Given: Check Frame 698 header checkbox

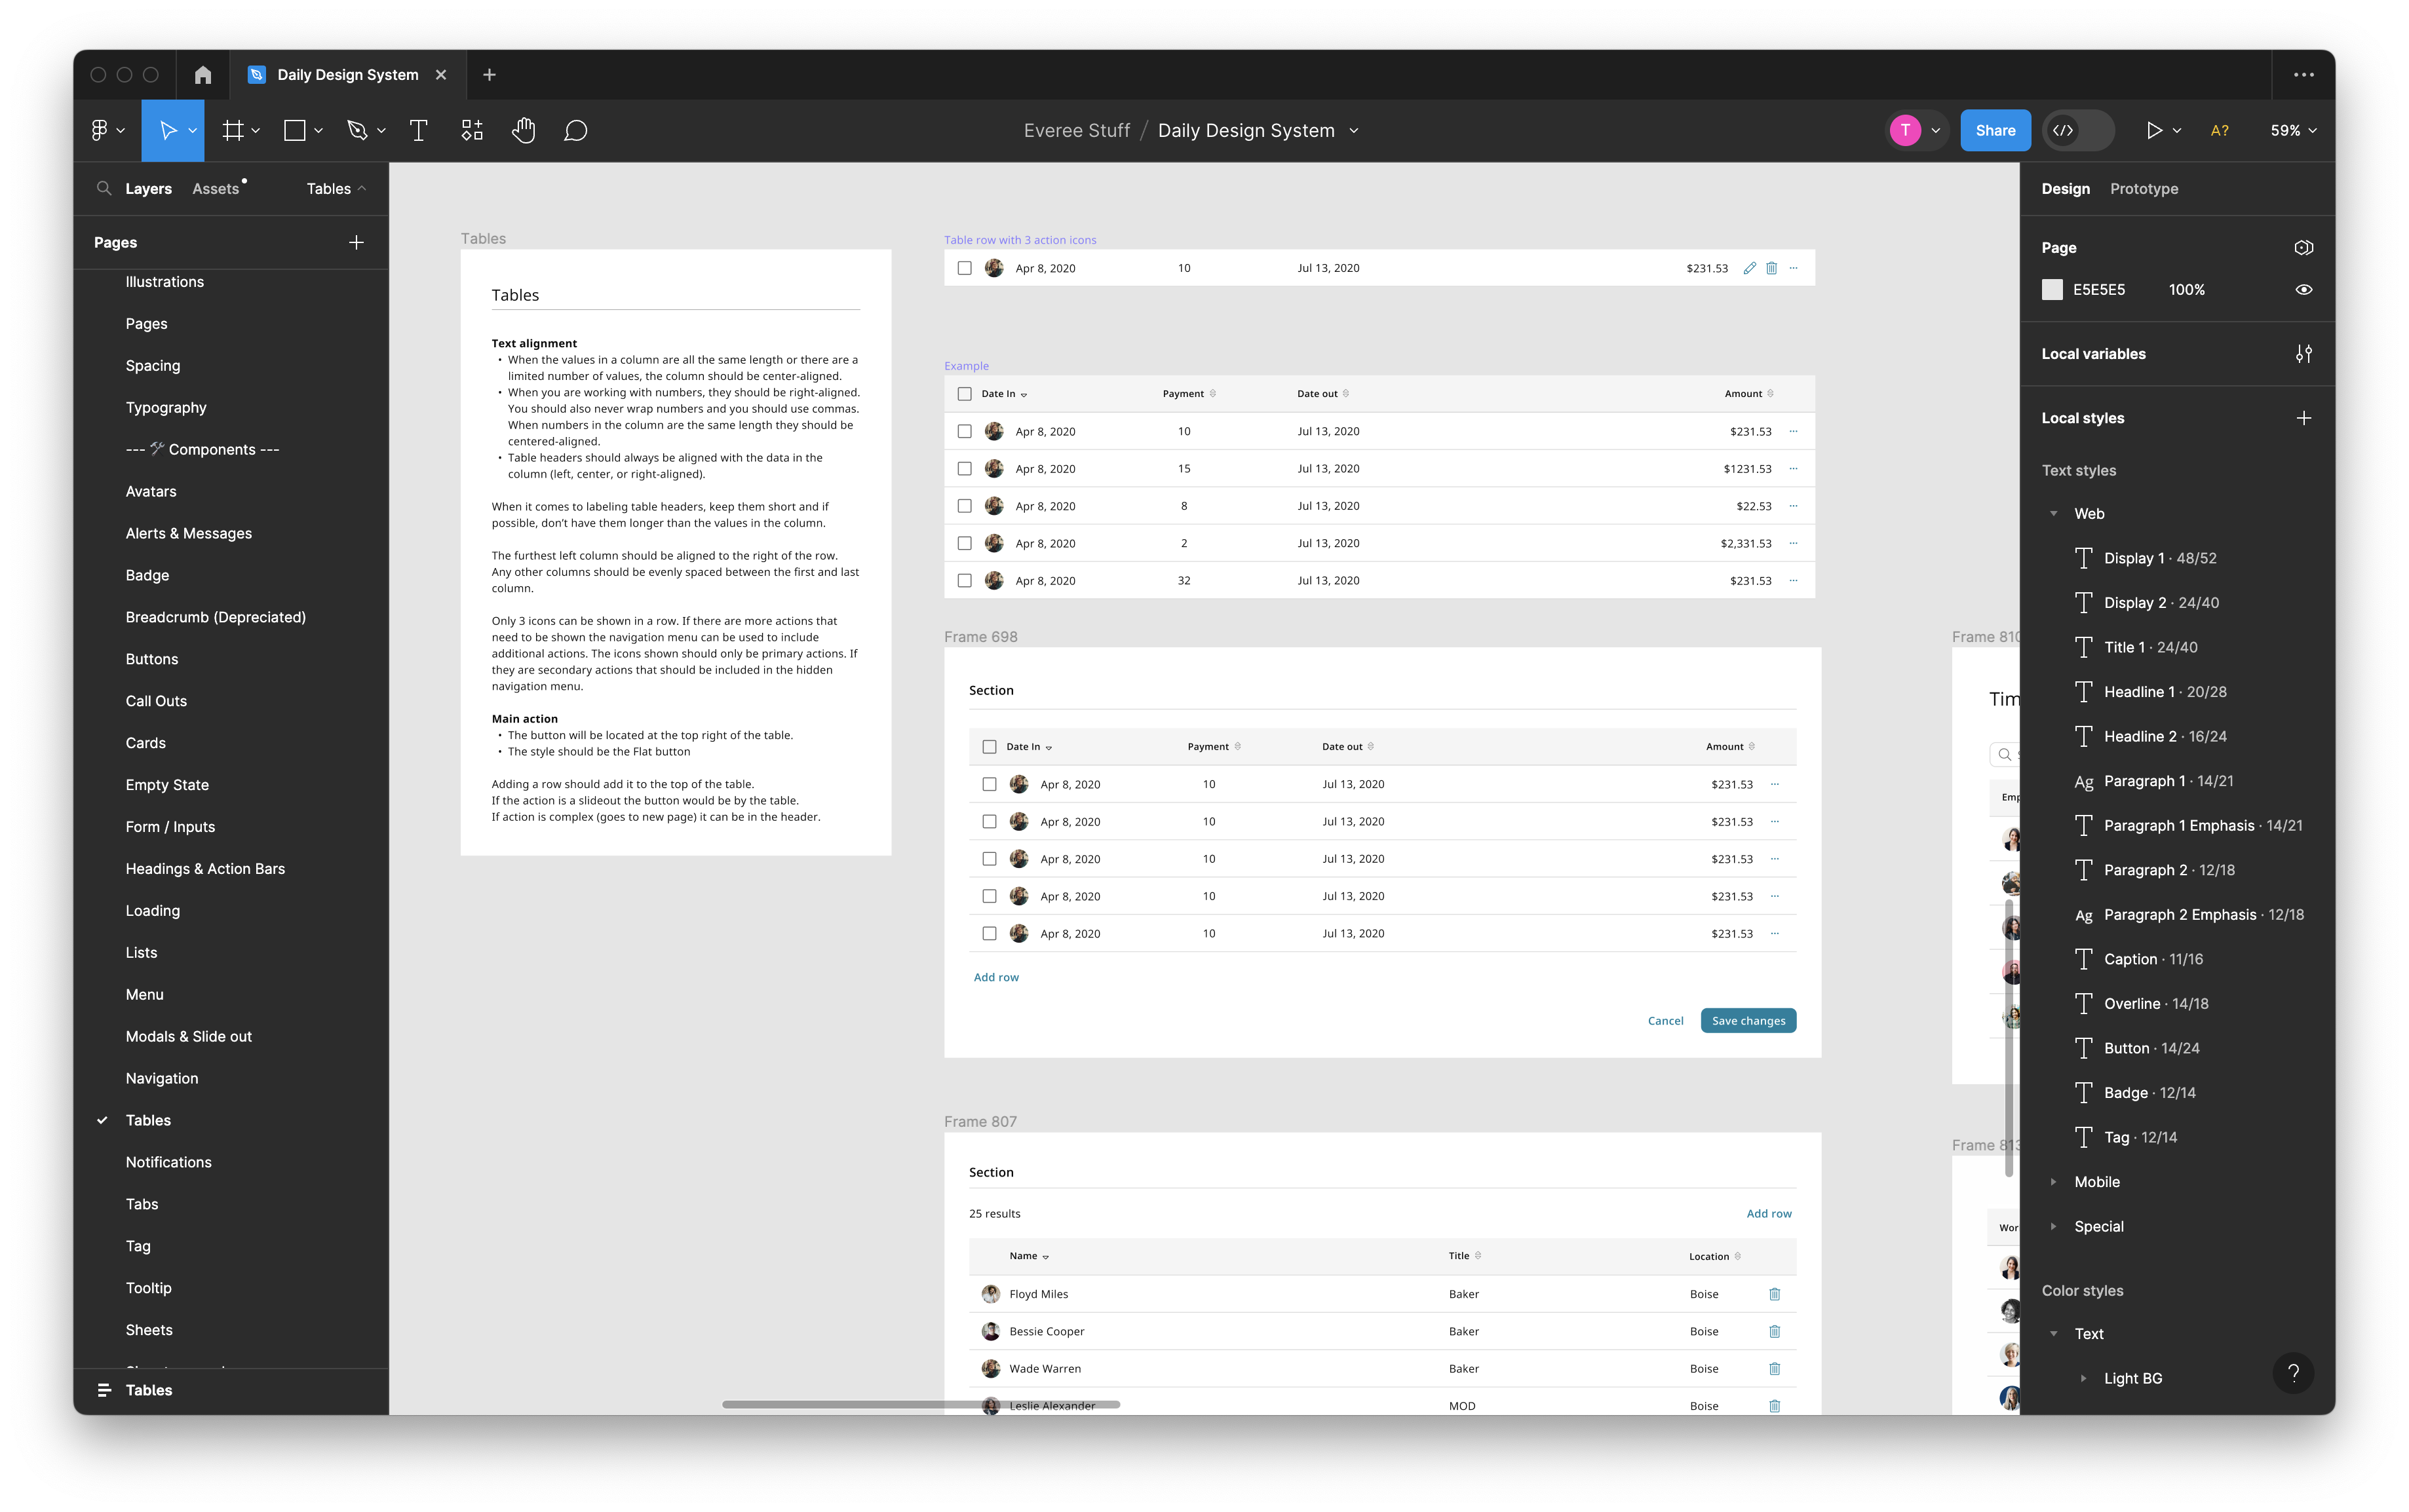Looking at the screenshot, I should [x=990, y=747].
